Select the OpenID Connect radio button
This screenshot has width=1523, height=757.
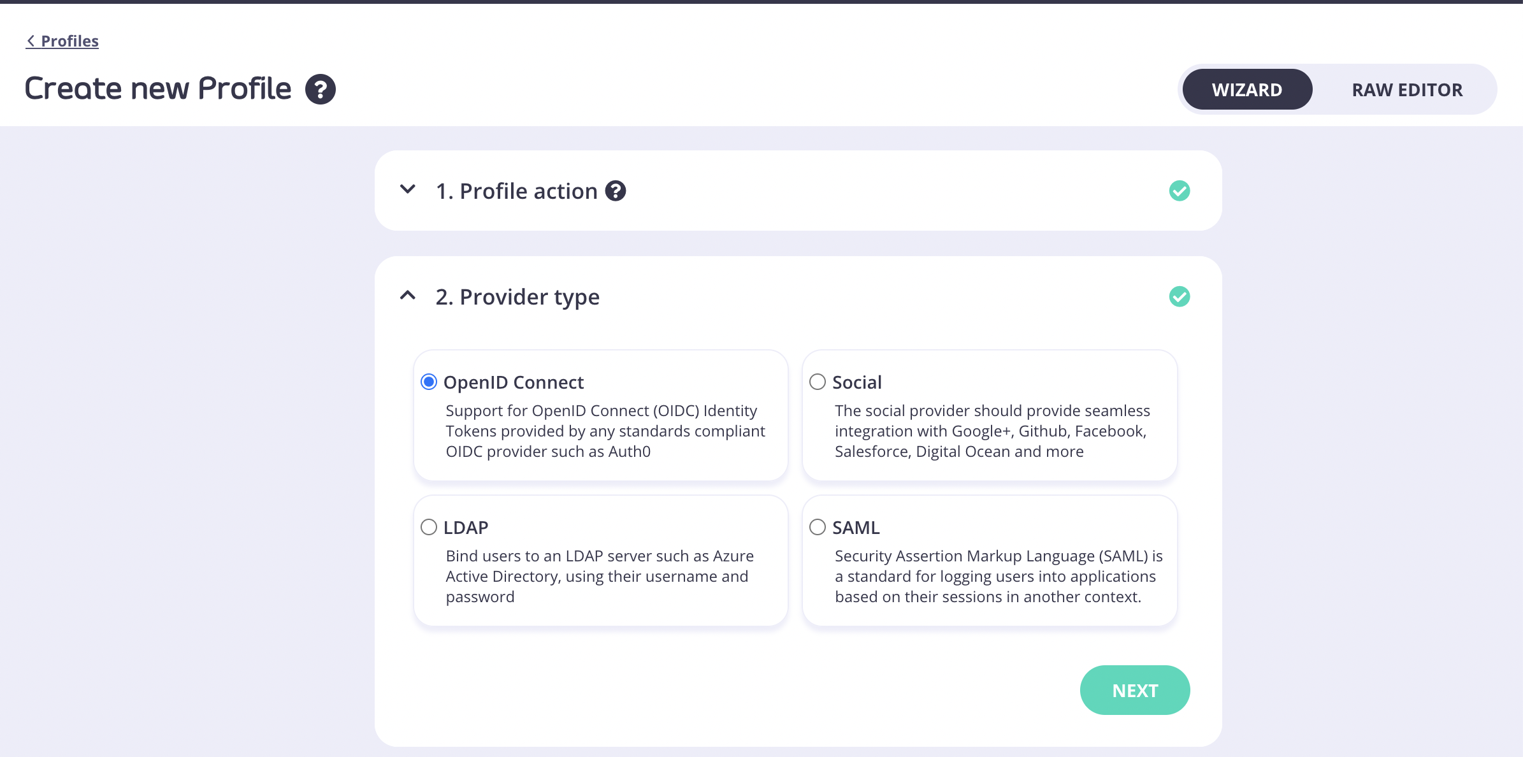point(428,382)
